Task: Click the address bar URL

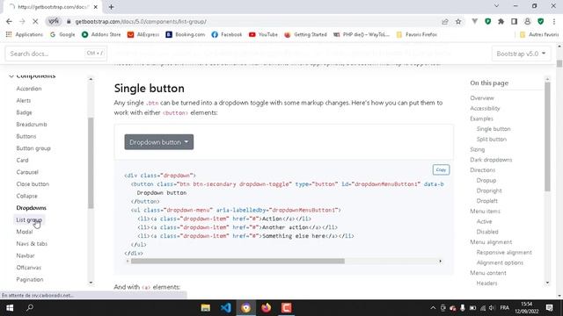Action: 141,21
